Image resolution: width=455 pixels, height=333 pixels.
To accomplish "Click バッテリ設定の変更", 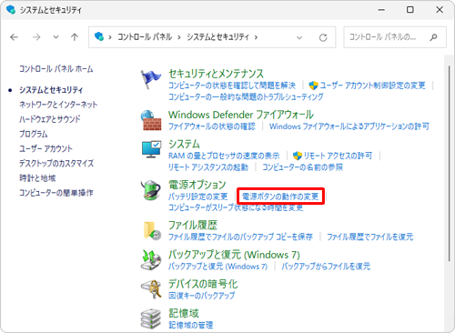I will tap(198, 197).
